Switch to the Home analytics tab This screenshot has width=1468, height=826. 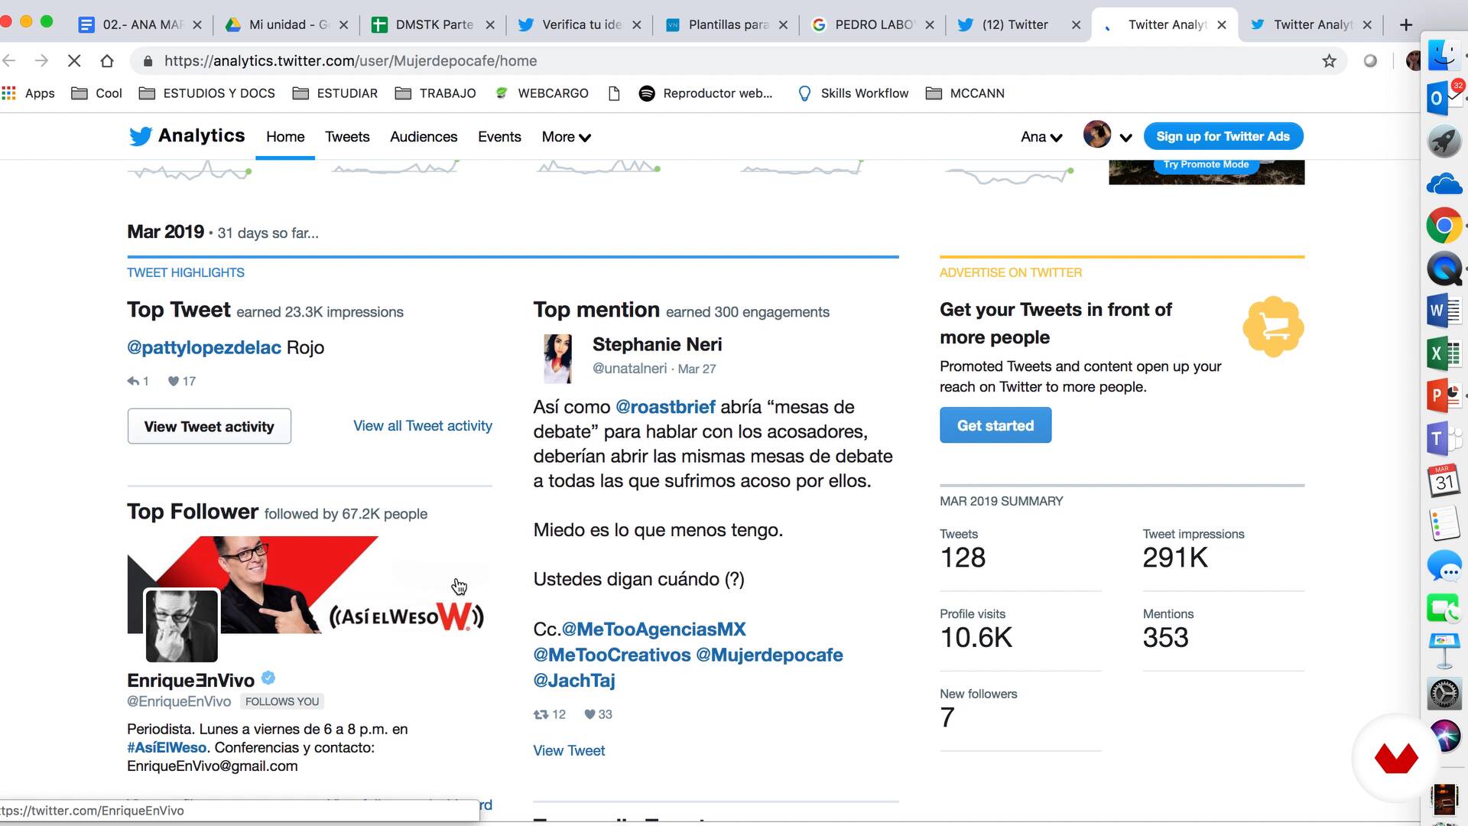pyautogui.click(x=285, y=137)
